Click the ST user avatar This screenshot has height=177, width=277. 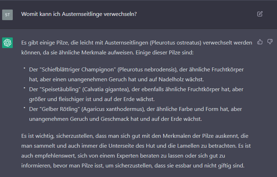tap(7, 15)
